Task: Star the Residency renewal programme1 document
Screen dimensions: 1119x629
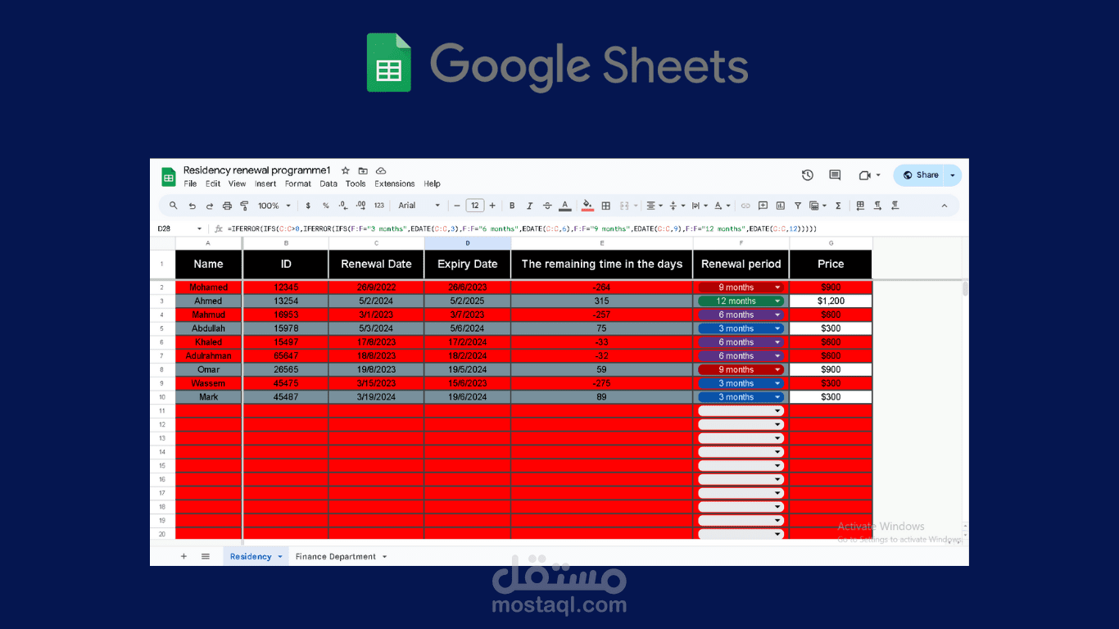Action: point(346,170)
